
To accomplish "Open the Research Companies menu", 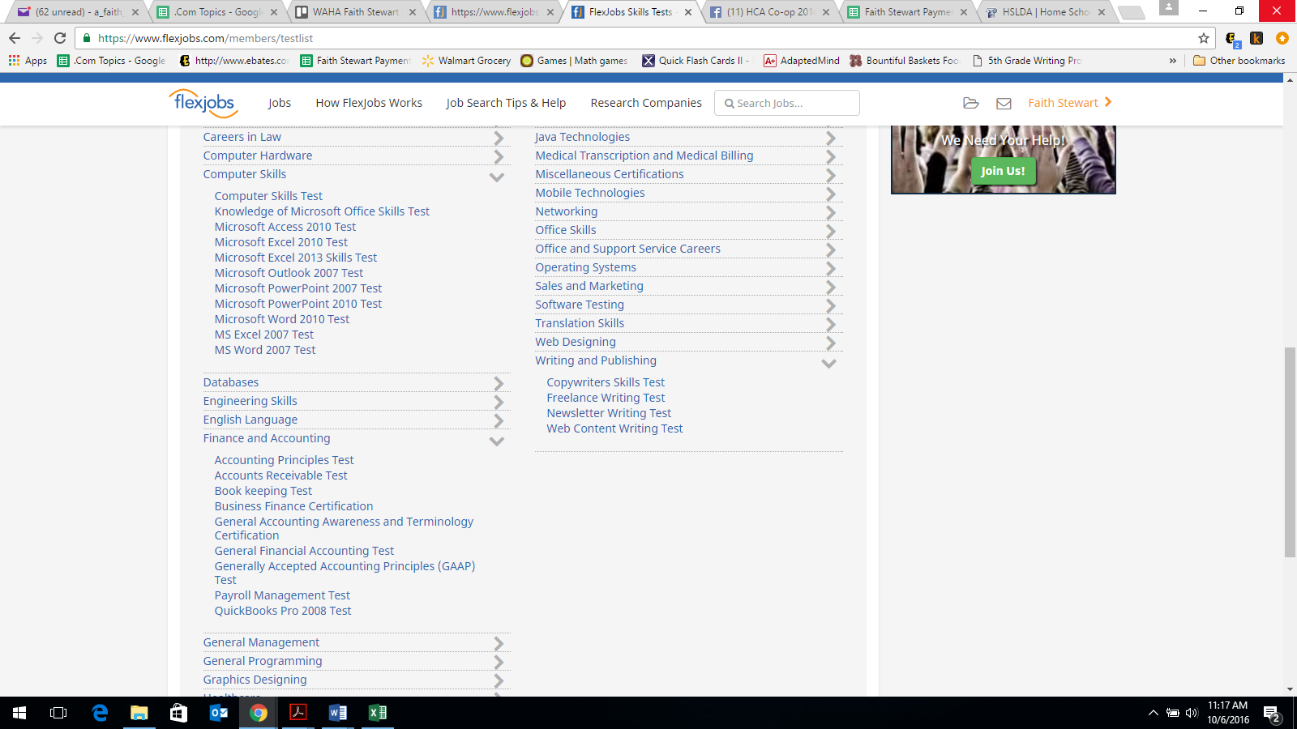I will pyautogui.click(x=646, y=103).
